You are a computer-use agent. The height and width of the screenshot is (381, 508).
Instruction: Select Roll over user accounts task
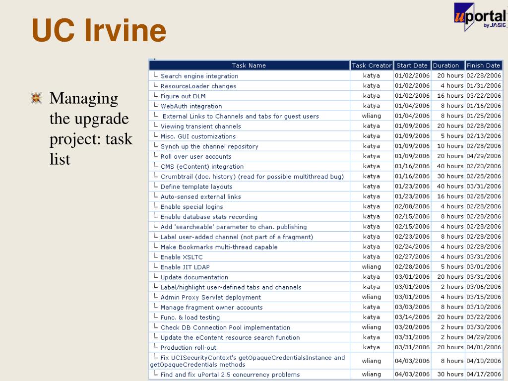click(196, 156)
